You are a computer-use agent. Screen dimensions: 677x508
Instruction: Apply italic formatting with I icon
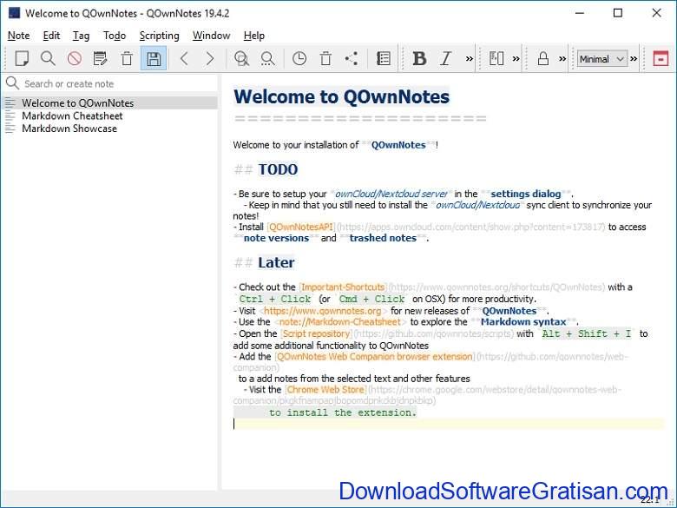(x=445, y=58)
